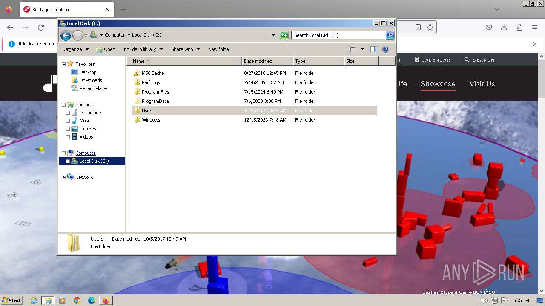The height and width of the screenshot is (306, 545).
Task: Open Firefox extensions icon
Action: click(x=519, y=27)
